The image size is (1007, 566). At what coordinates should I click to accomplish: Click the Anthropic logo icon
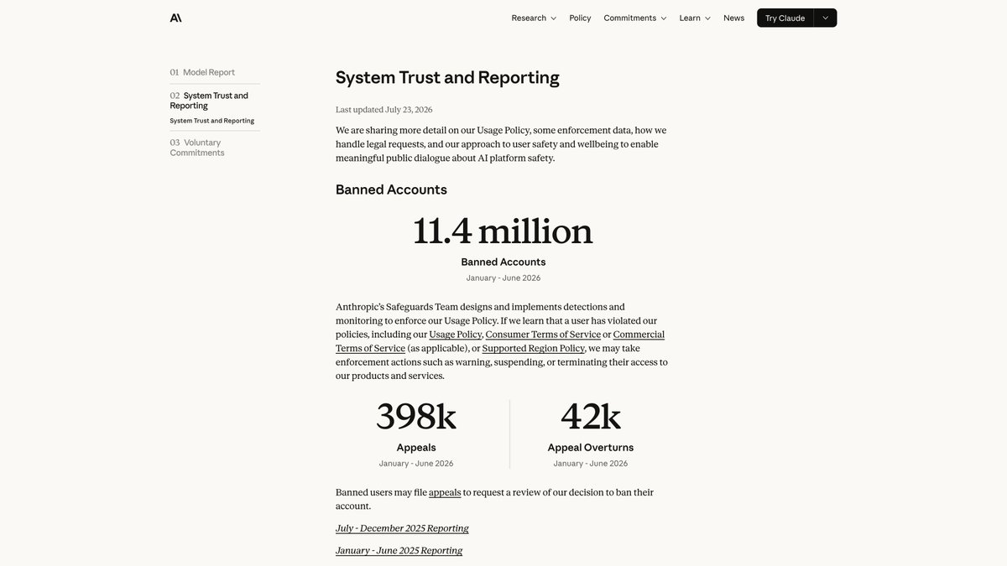pyautogui.click(x=175, y=18)
